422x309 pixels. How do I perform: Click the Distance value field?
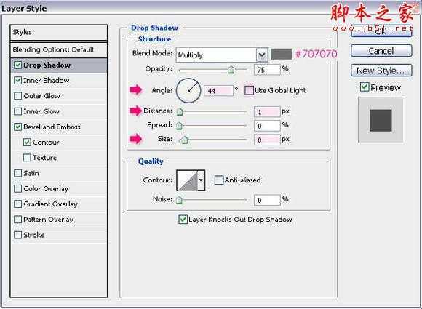click(x=267, y=112)
